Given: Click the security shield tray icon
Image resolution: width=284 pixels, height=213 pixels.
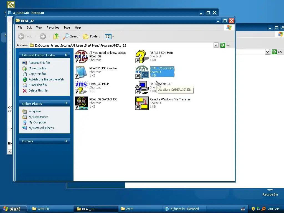Looking at the screenshot, I should pyautogui.click(x=253, y=209).
